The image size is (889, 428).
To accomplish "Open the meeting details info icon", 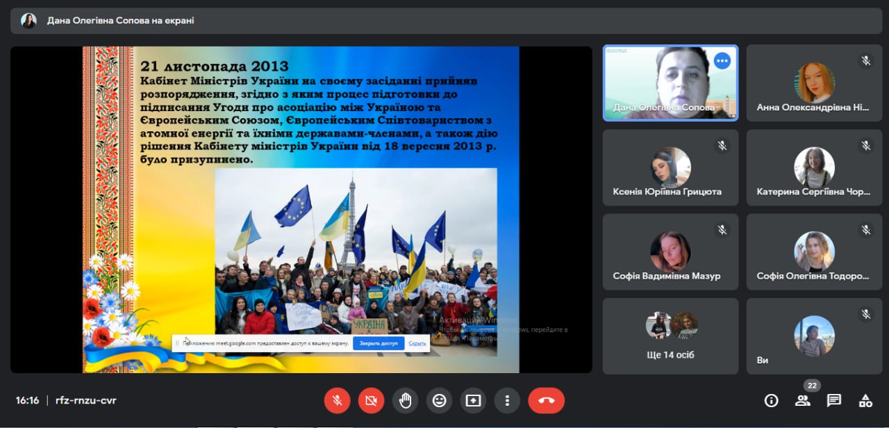I will [771, 400].
